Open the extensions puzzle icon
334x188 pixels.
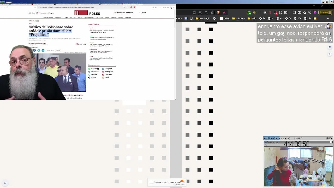tap(281, 13)
